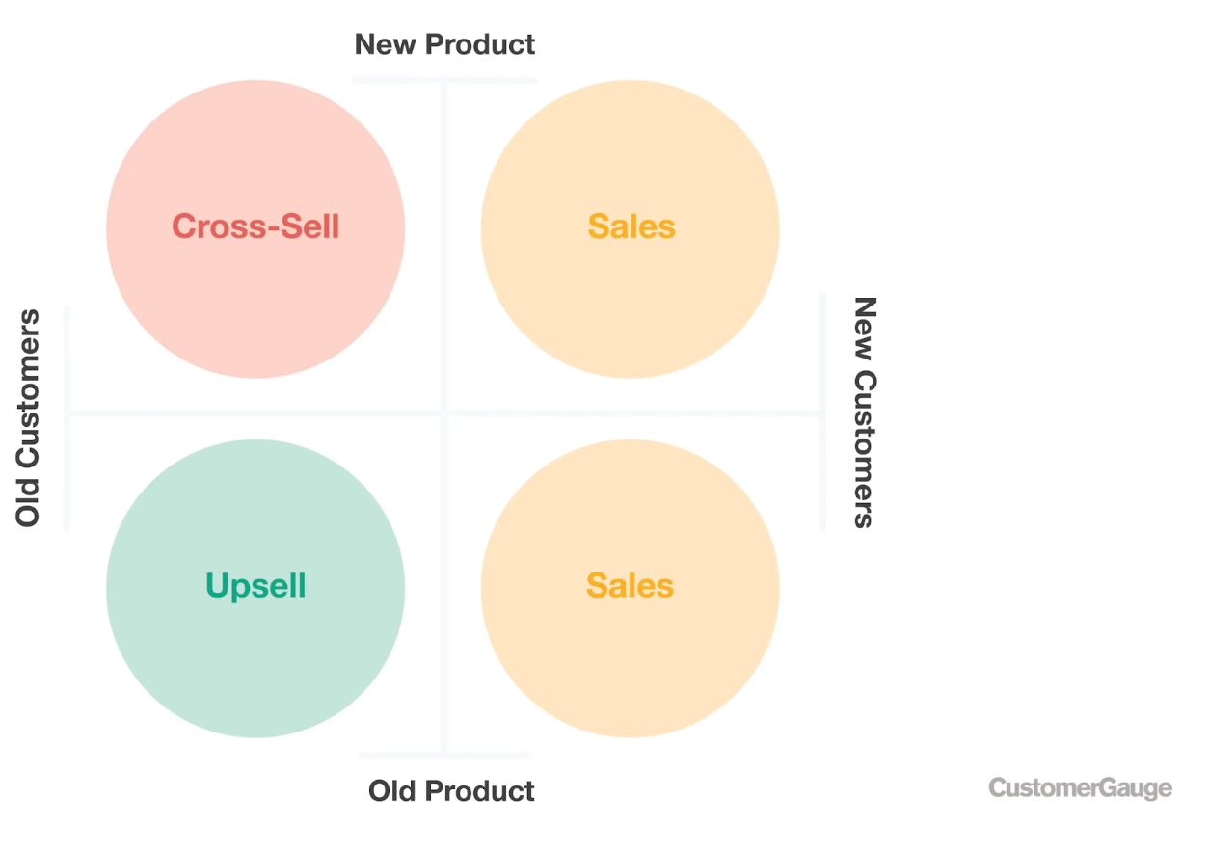Click the center intersection of the quadrant lines
The image size is (1209, 852).
(444, 413)
